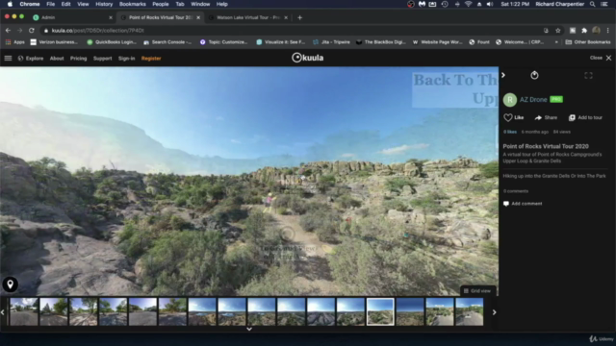The height and width of the screenshot is (346, 616).
Task: Open the About page
Action: point(57,58)
